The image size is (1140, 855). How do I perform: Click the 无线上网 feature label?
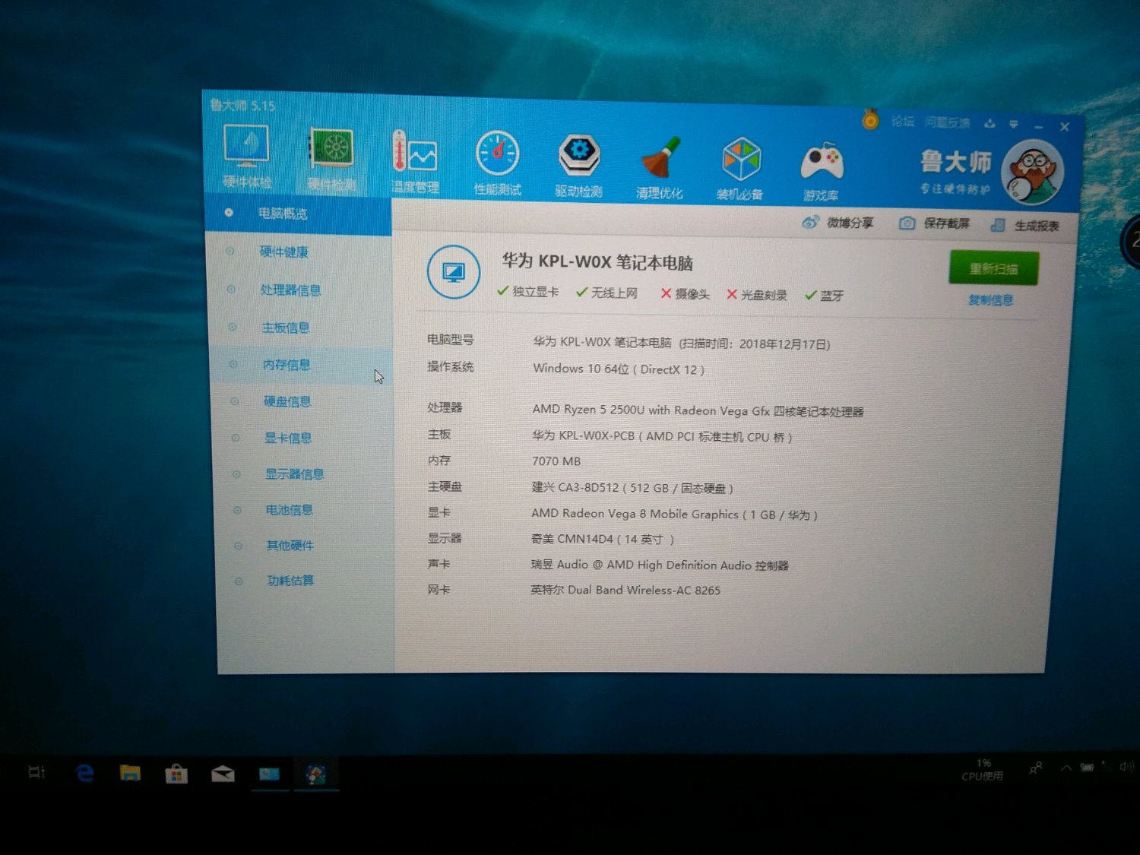pyautogui.click(x=614, y=293)
